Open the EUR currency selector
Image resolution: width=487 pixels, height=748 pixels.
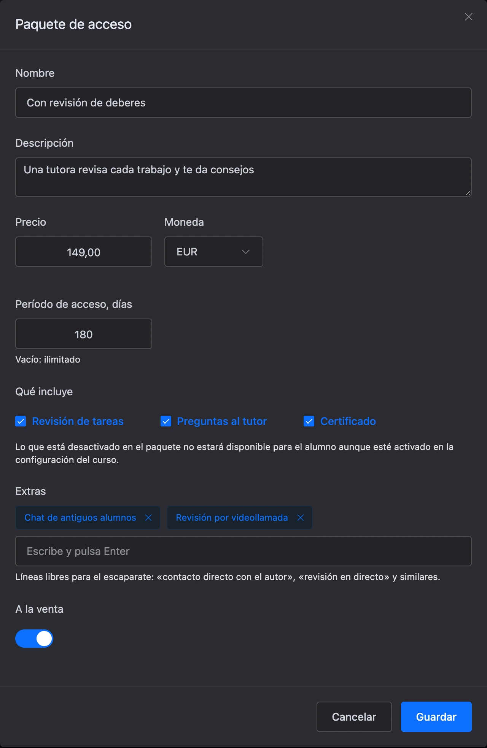coord(214,252)
